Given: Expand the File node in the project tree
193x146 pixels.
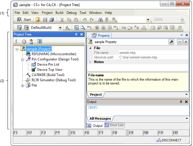Looking at the screenshot, I should [23, 85].
